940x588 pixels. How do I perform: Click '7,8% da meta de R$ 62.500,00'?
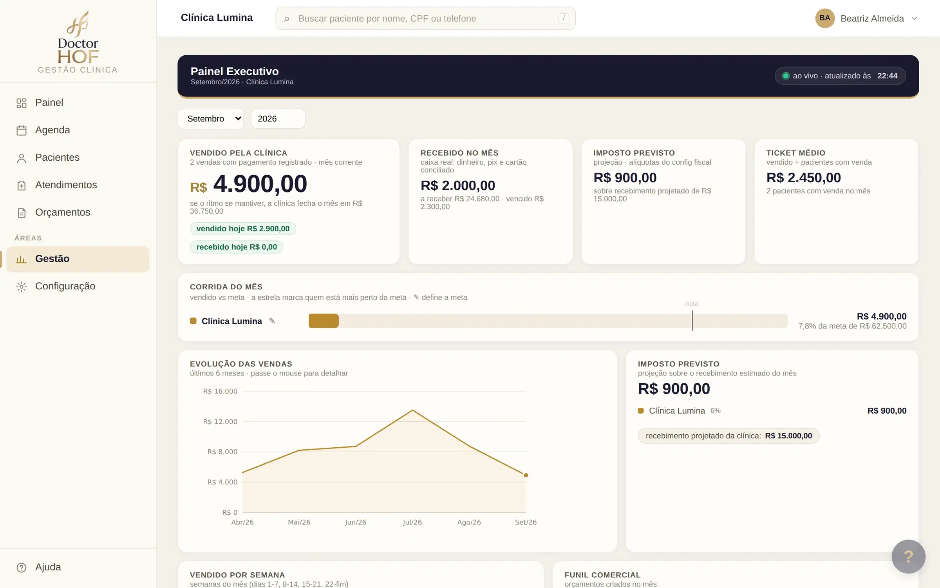pos(852,326)
